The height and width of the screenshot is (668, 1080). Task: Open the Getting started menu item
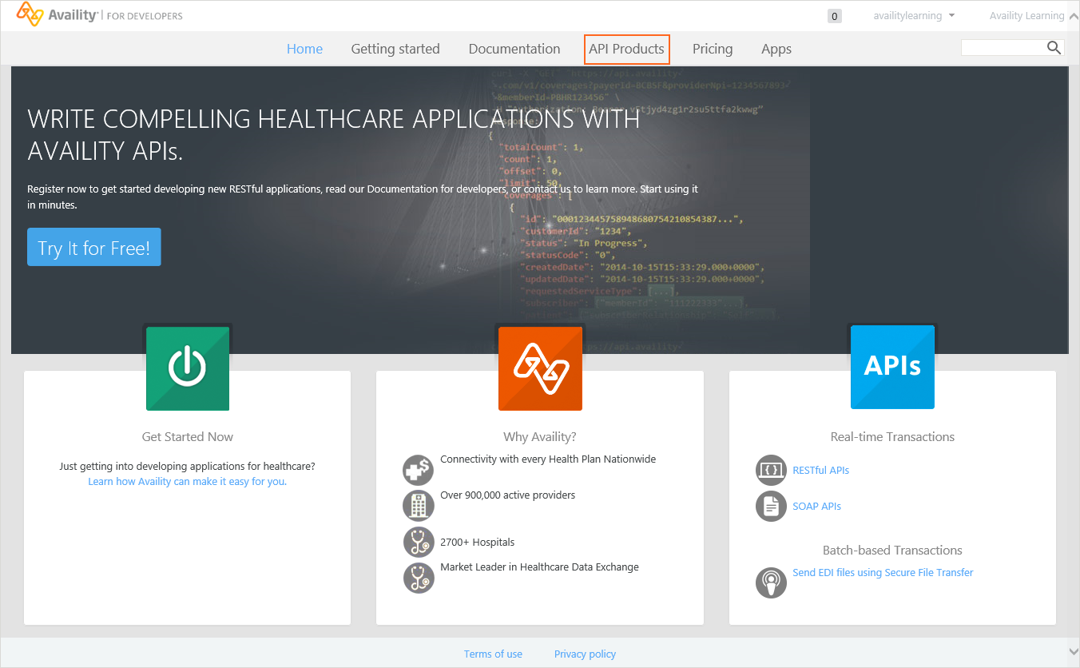tap(395, 49)
